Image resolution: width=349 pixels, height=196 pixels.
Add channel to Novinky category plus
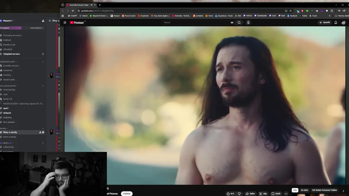point(43,128)
